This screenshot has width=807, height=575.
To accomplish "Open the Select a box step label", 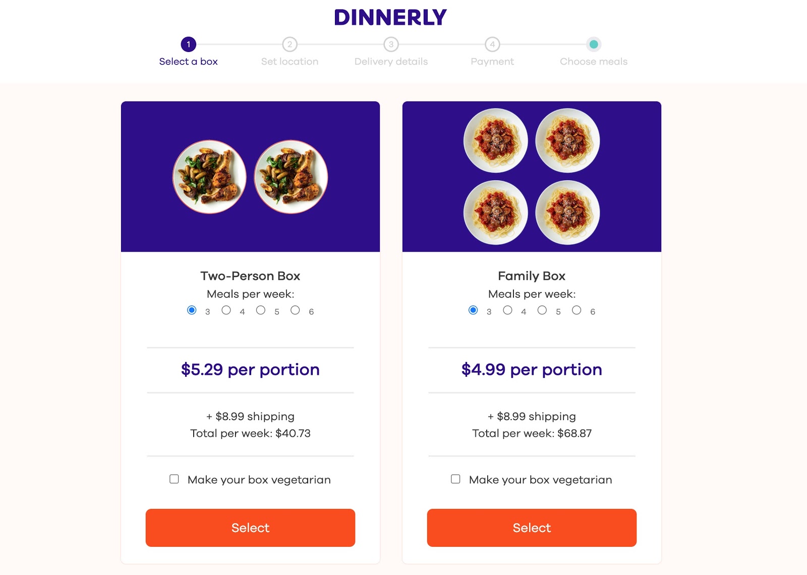I will tap(189, 62).
